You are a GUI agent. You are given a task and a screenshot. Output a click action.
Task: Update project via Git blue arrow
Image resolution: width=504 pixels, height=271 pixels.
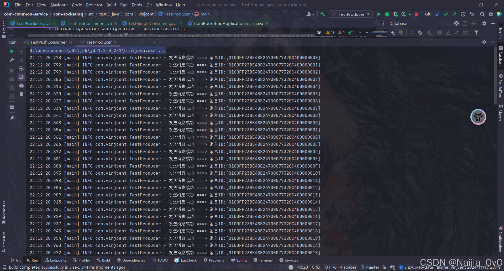pyautogui.click(x=437, y=14)
